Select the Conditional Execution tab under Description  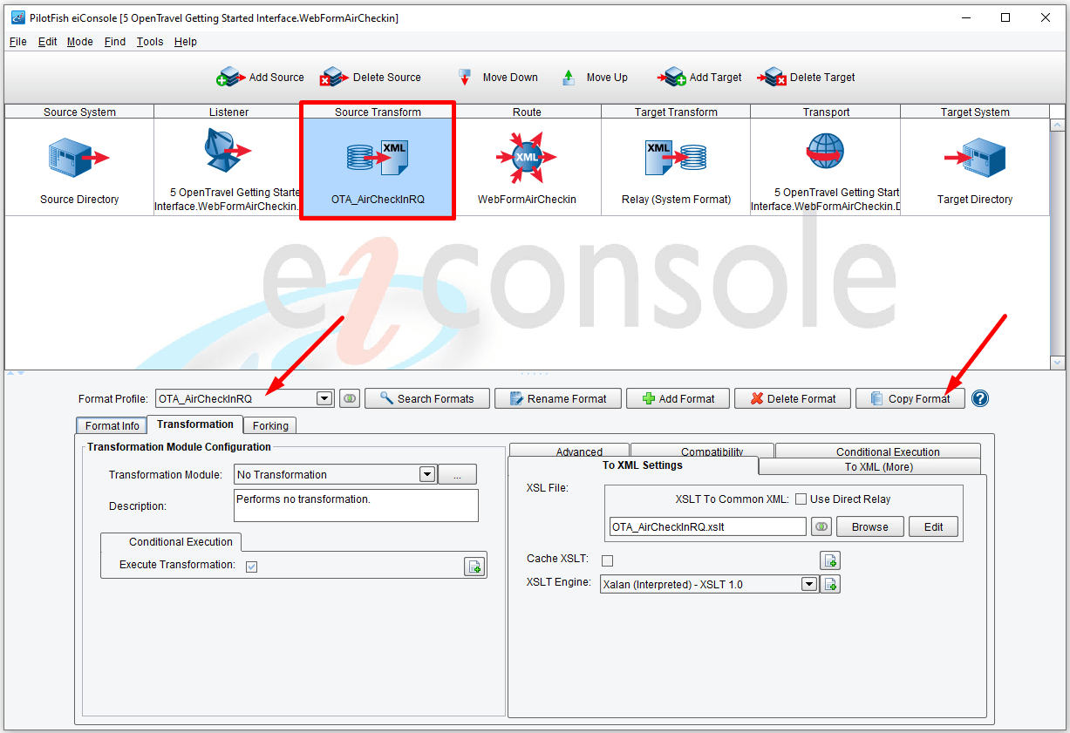172,541
